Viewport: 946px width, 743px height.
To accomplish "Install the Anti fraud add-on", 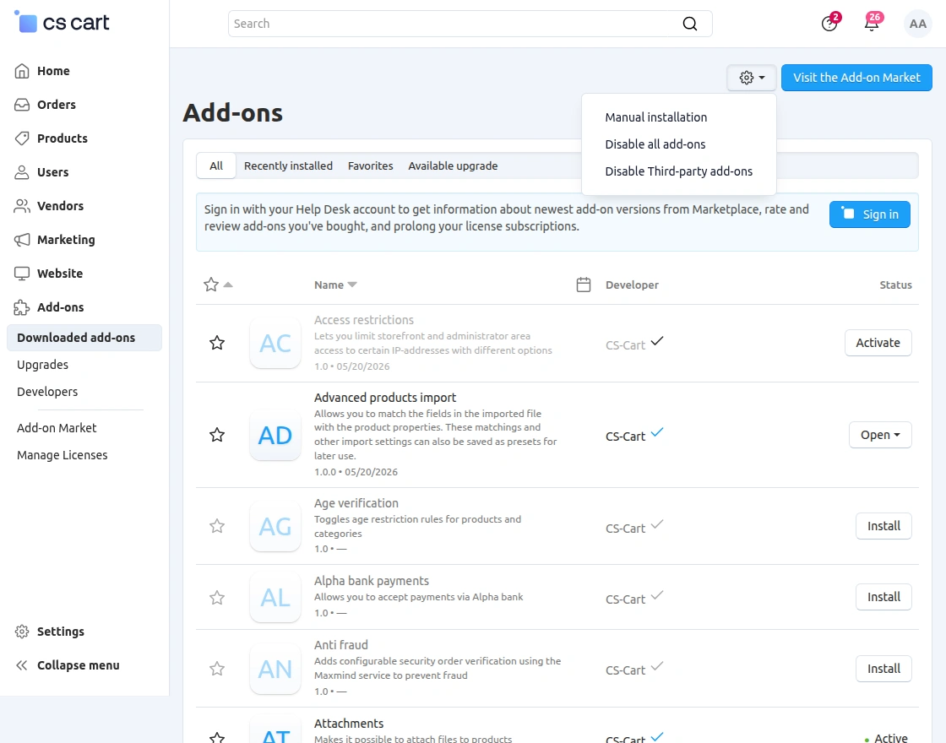I will (x=883, y=669).
